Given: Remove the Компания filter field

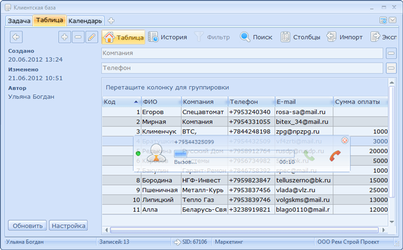Looking at the screenshot, I should (391, 54).
